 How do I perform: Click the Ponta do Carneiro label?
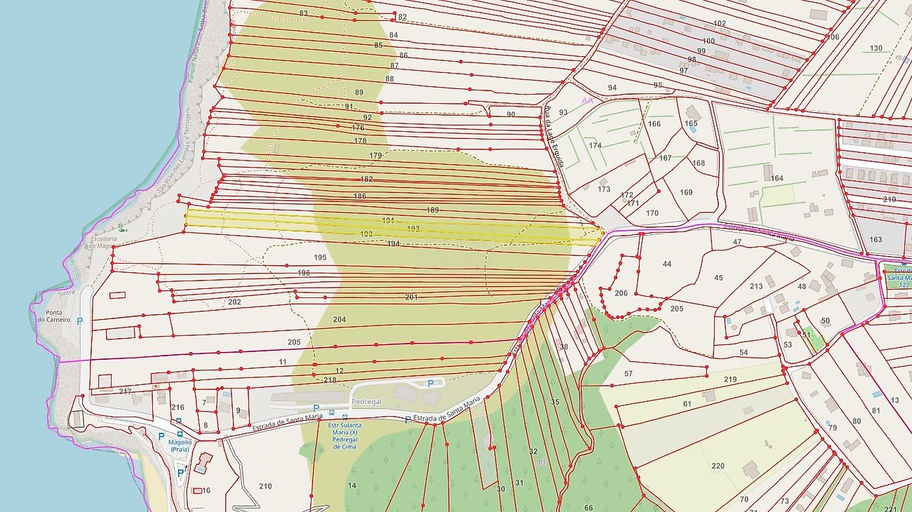tap(54, 316)
